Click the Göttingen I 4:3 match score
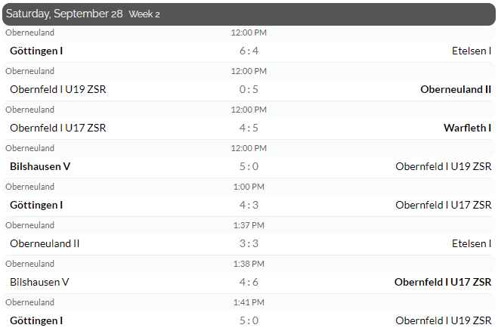The width and height of the screenshot is (498, 331). [249, 206]
